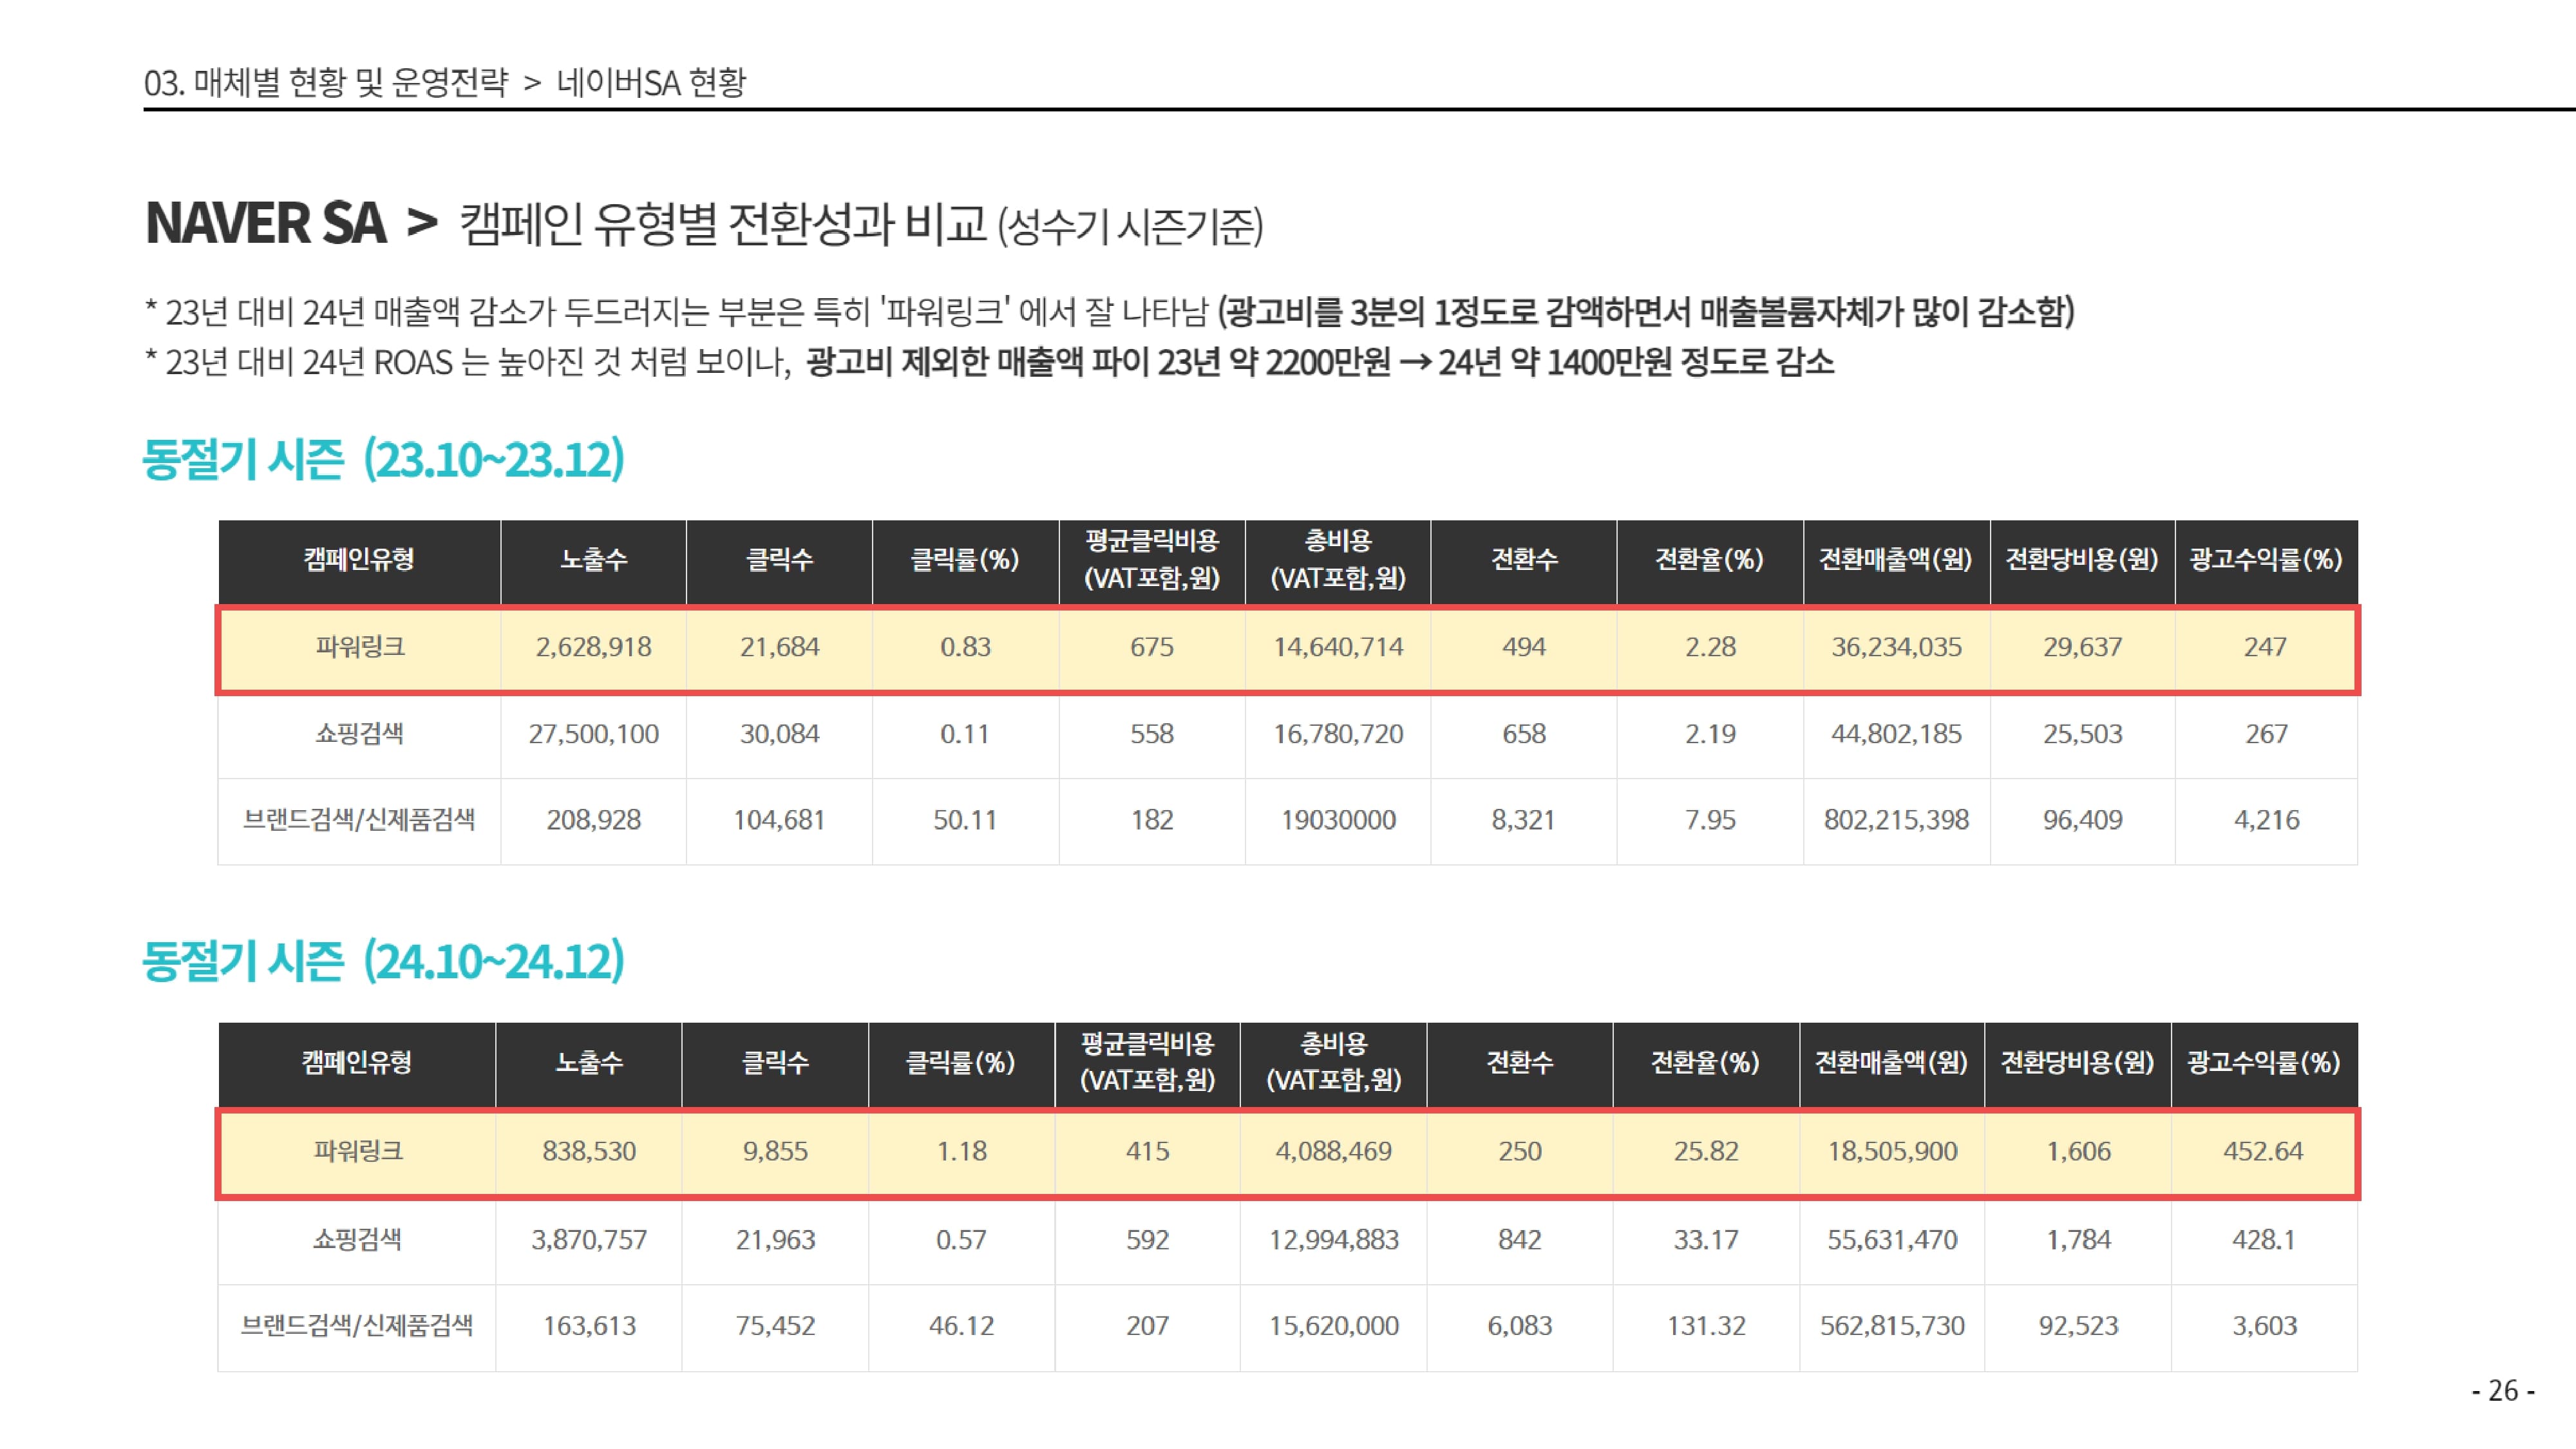Click the 전환매출액(원) header in the 23.10~23.12 table
2576x1449 pixels.
pos(1896,559)
